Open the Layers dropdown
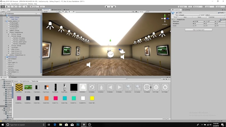This screenshot has width=226, height=127. pos(209,7)
